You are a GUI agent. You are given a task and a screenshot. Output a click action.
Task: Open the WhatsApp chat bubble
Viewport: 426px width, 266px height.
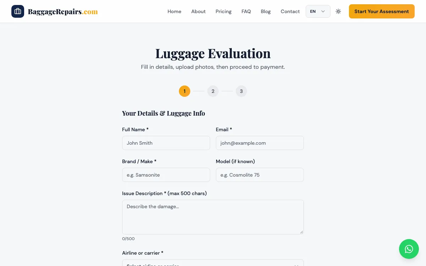click(409, 249)
